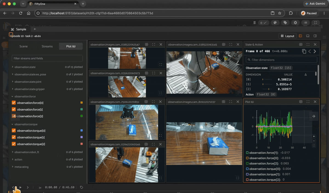Click the fullscreen icon in top toolbar

pyautogui.click(x=316, y=23)
